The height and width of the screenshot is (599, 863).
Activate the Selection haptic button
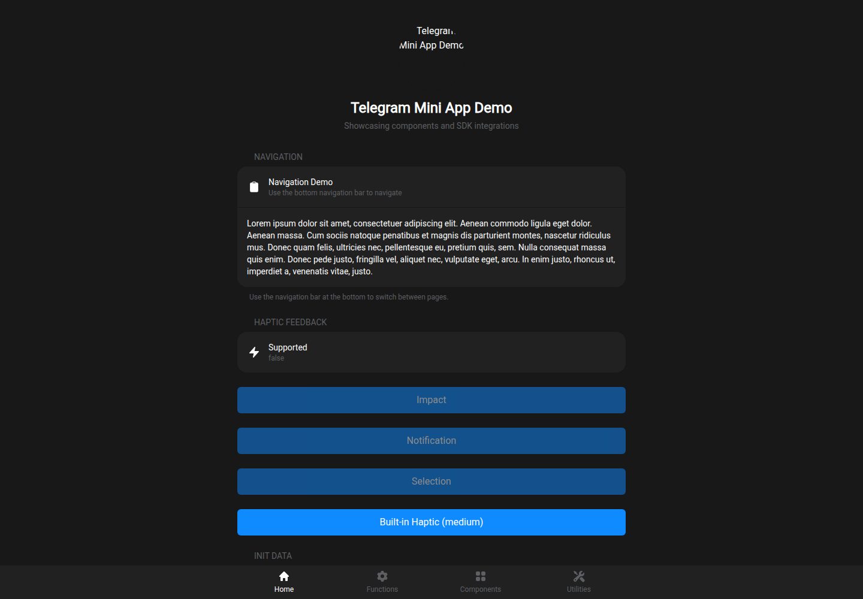431,482
